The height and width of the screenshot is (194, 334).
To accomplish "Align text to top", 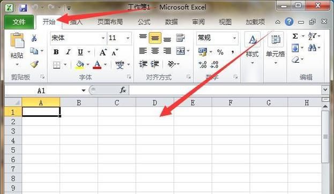I will pyautogui.click(x=143, y=36).
